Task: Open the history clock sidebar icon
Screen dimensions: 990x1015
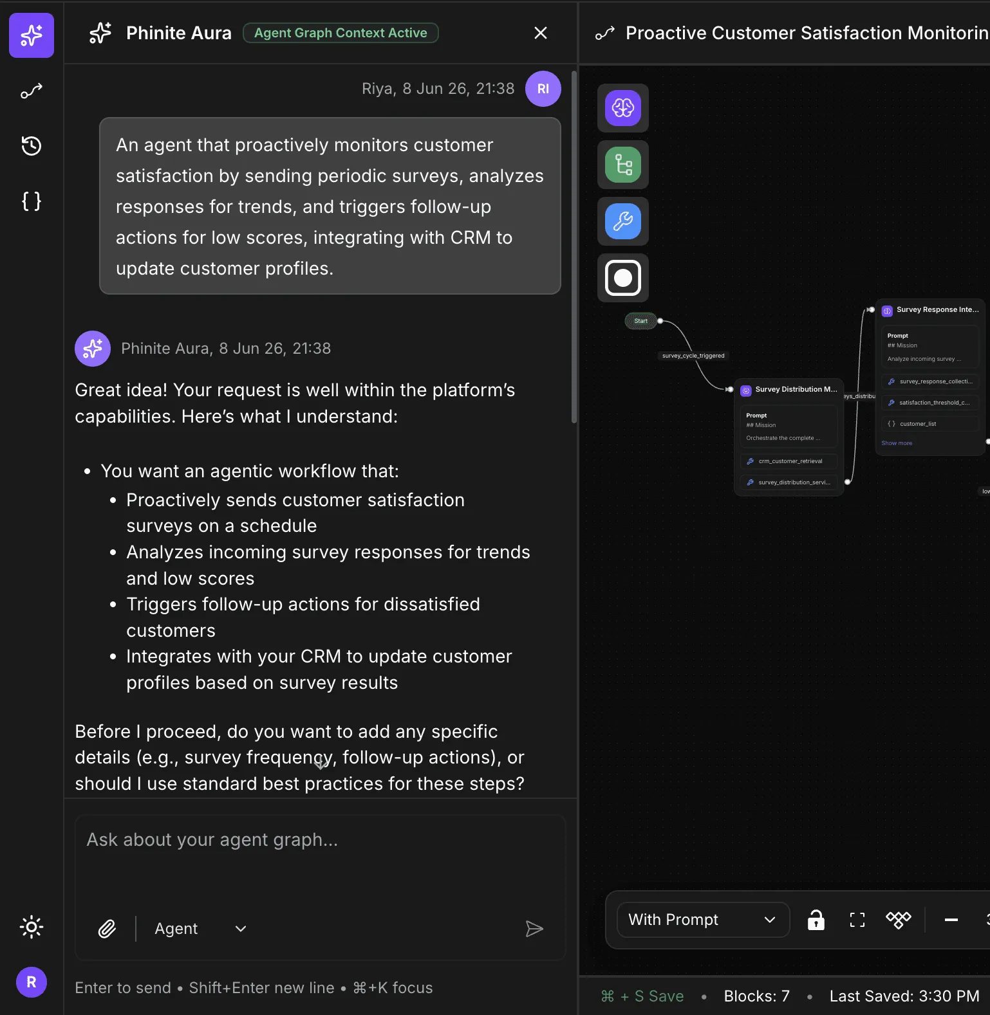Action: click(x=32, y=146)
